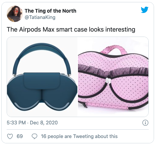Viewport: 156px width, 145px height.
Task: Like the tweet with the heart icon
Action: pyautogui.click(x=10, y=136)
